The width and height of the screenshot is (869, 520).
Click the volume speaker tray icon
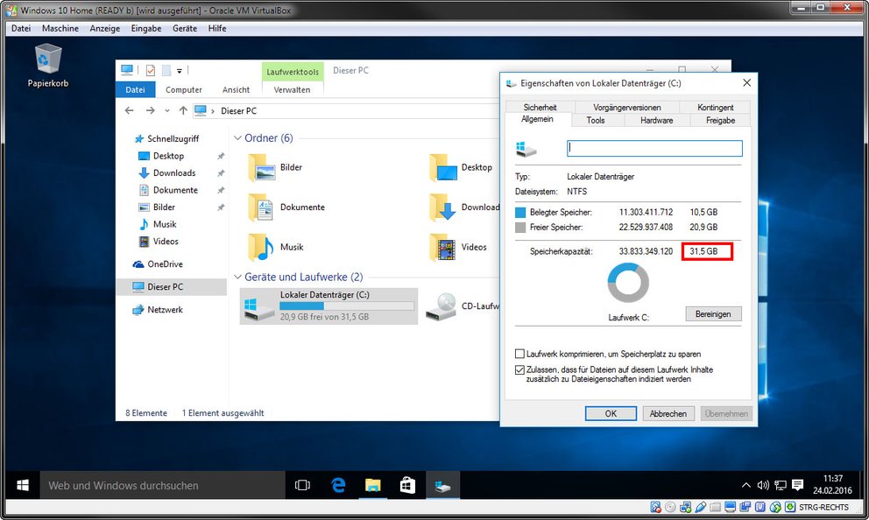763,485
